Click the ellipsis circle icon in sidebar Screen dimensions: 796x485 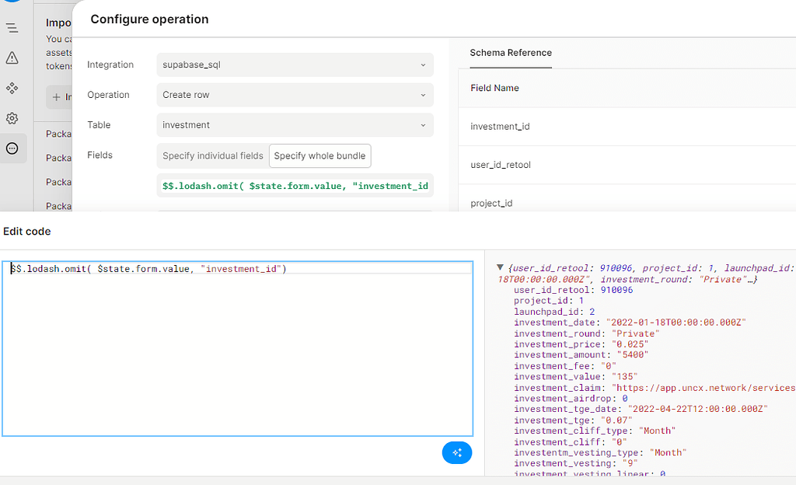pos(12,148)
